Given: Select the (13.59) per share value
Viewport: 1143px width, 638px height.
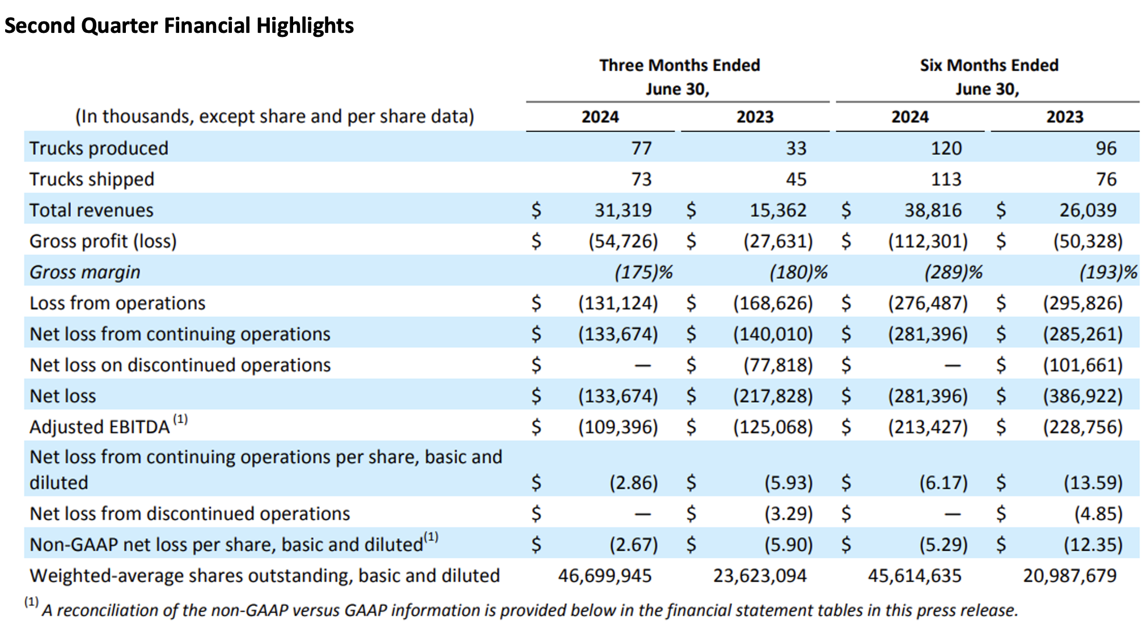Looking at the screenshot, I should tap(1093, 483).
